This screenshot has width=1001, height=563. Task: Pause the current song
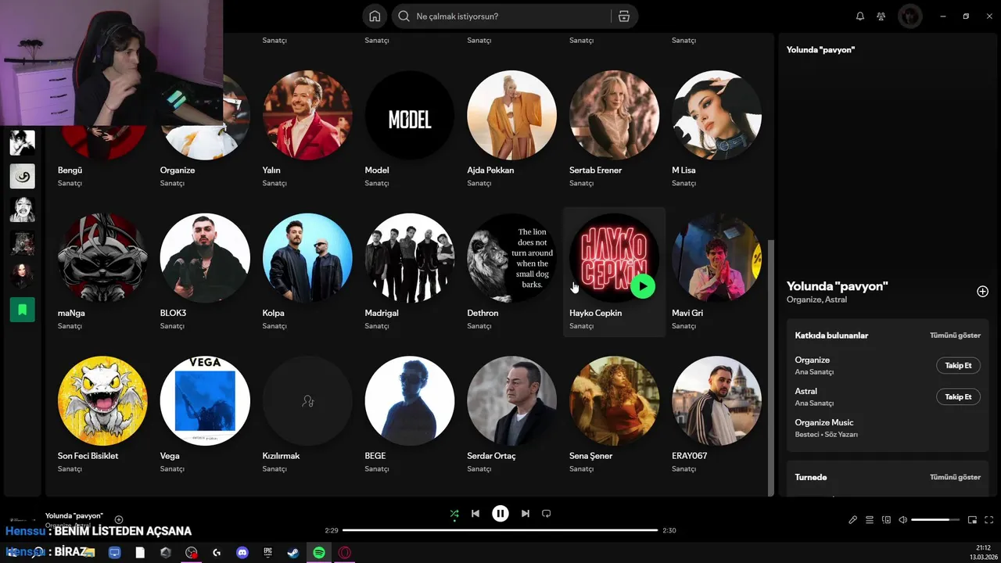pyautogui.click(x=500, y=514)
